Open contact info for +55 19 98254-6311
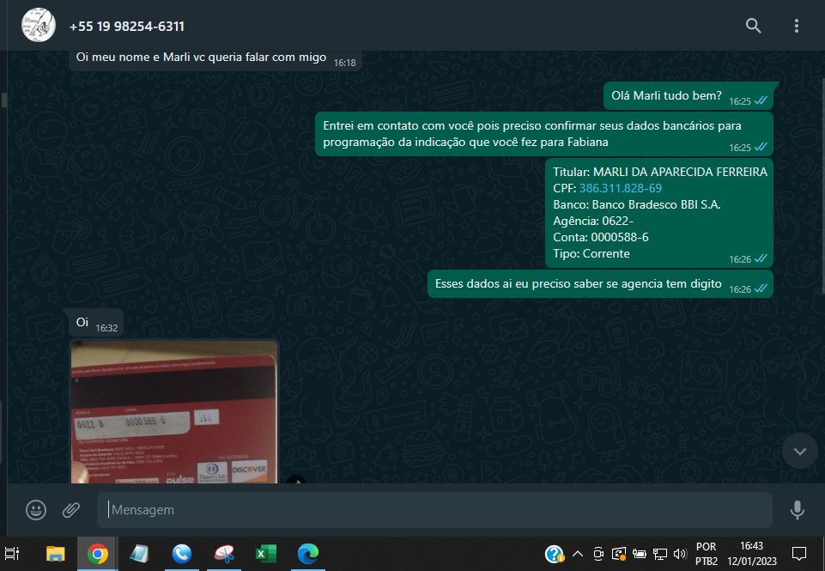The height and width of the screenshot is (571, 825). tap(127, 27)
